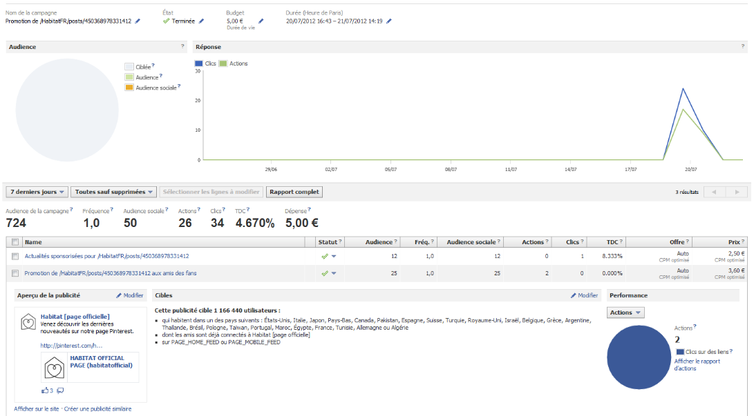Click the like thumbs-up icon in ad preview
This screenshot has width=754, height=416.
(x=46, y=390)
